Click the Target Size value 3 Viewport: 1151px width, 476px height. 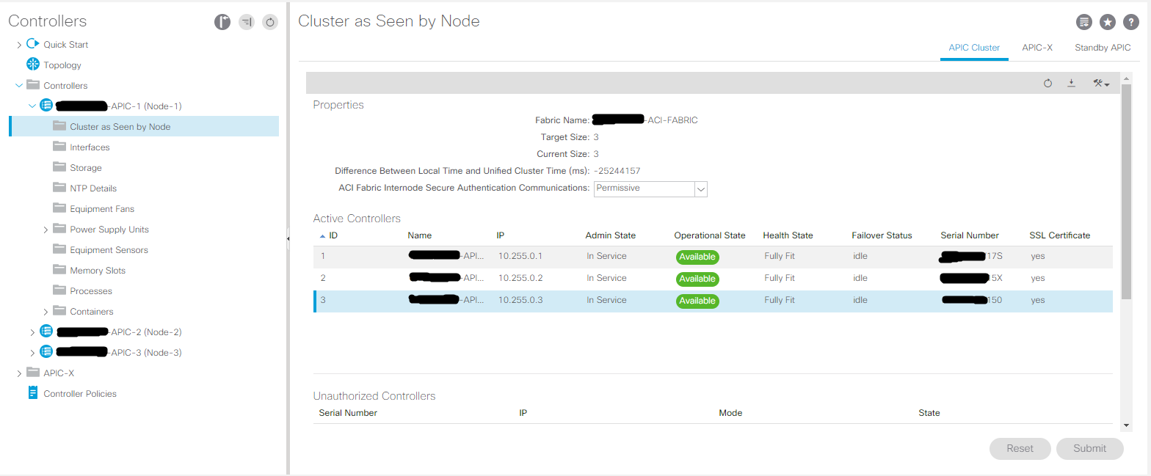[596, 137]
